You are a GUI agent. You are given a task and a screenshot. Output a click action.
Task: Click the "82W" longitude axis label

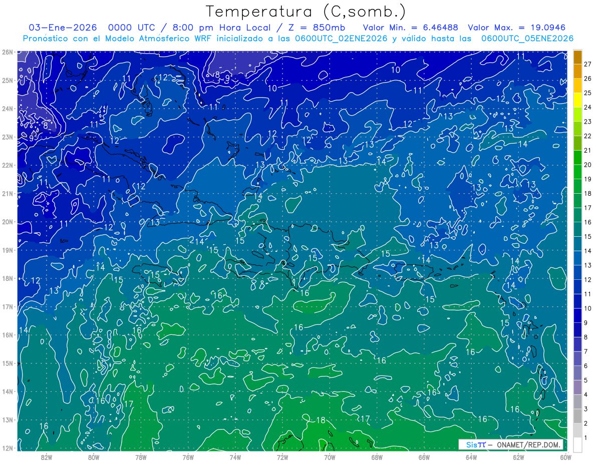click(x=47, y=457)
